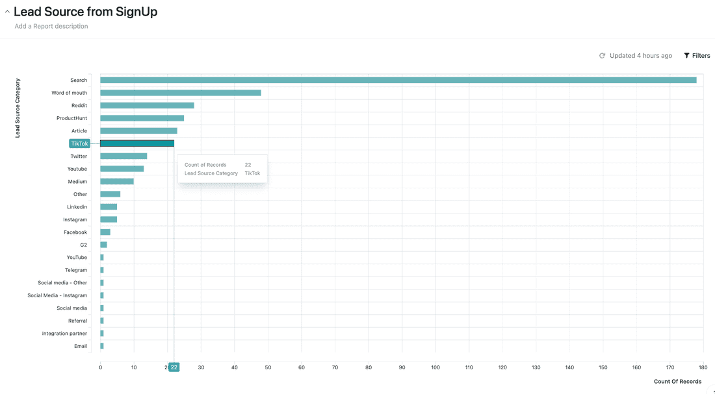Select the G2 bar
This screenshot has height=394, width=715.
tap(102, 245)
